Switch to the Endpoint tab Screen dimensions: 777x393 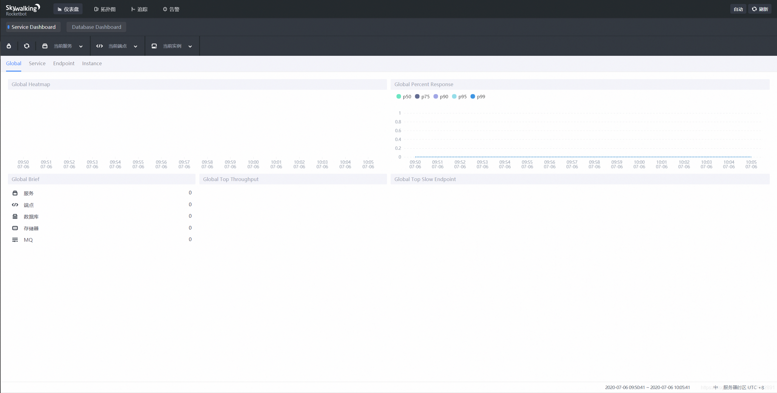pos(64,63)
